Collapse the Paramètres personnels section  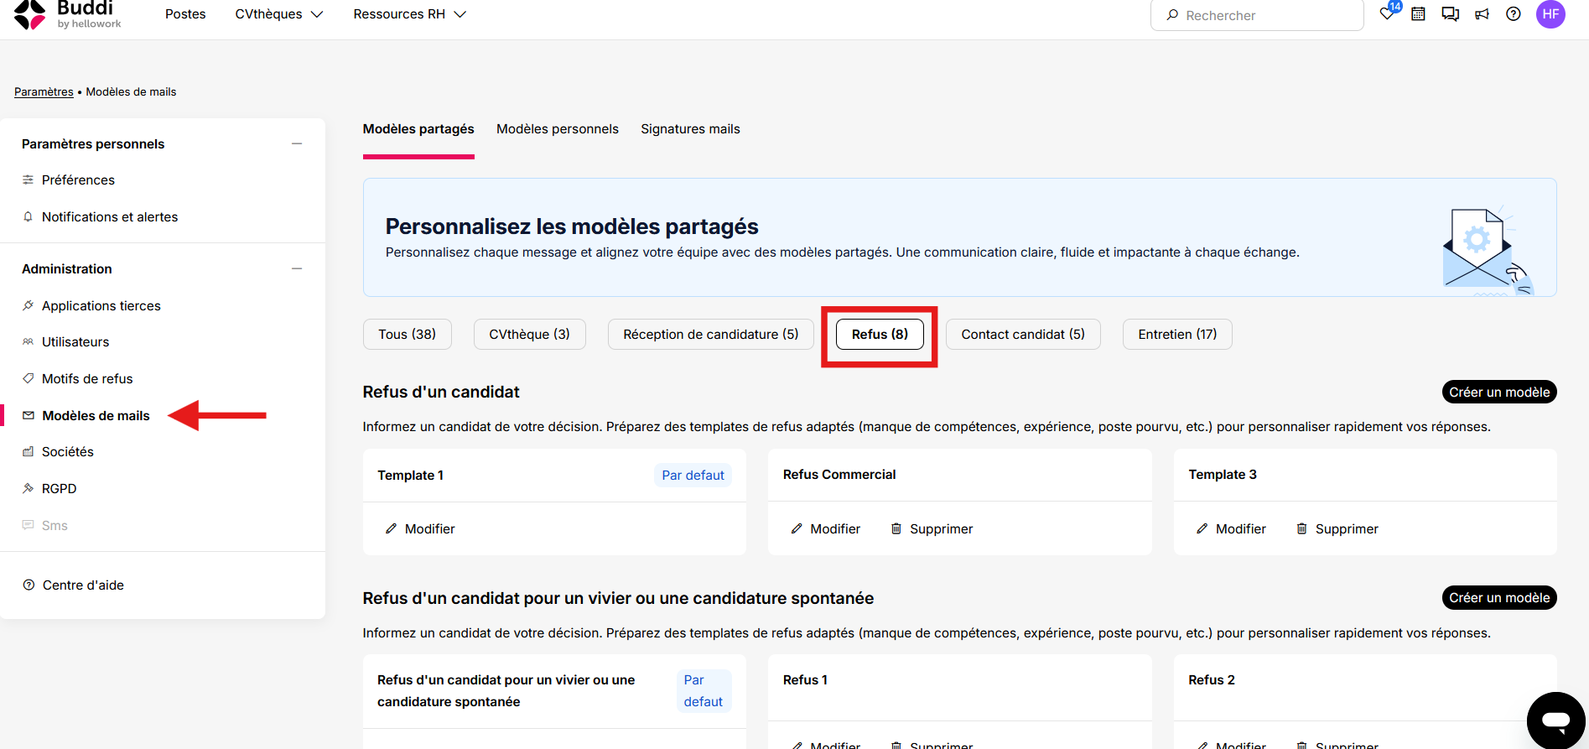coord(297,144)
